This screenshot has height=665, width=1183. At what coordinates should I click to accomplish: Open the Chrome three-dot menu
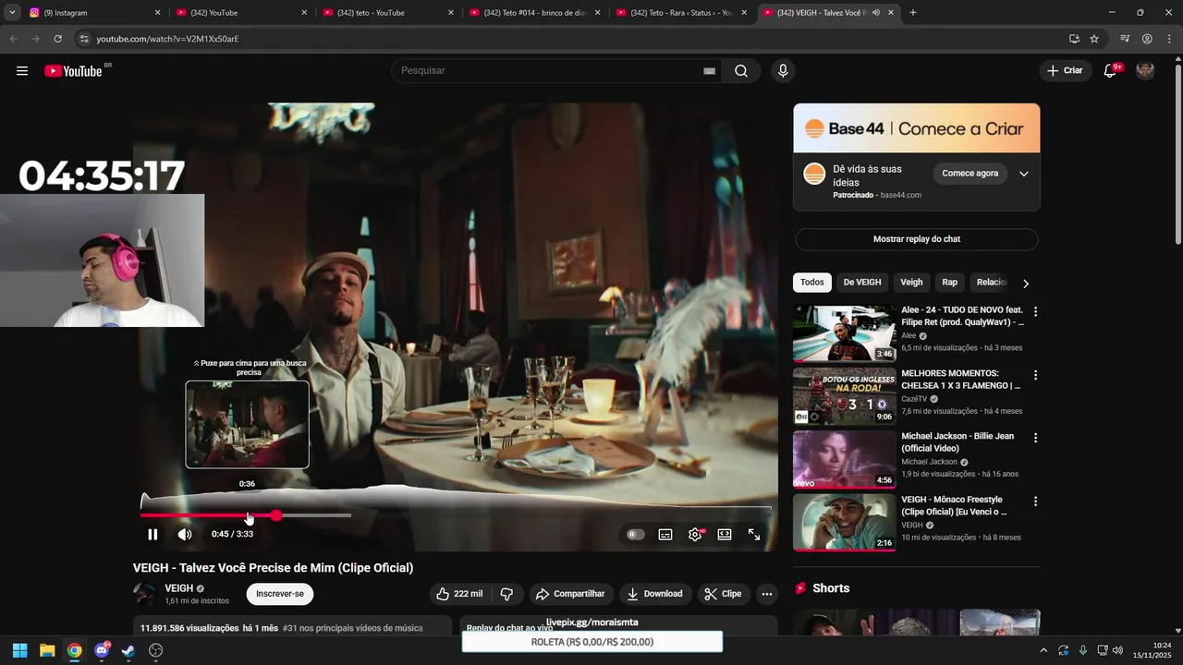tap(1169, 39)
